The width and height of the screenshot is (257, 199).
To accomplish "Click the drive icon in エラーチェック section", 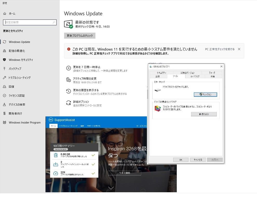I will 158,90.
